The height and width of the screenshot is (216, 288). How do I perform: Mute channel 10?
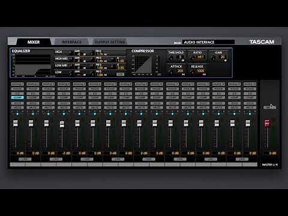[x=157, y=107]
